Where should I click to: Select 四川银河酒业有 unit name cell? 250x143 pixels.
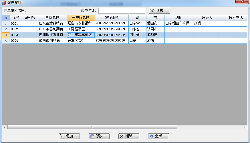point(52,35)
